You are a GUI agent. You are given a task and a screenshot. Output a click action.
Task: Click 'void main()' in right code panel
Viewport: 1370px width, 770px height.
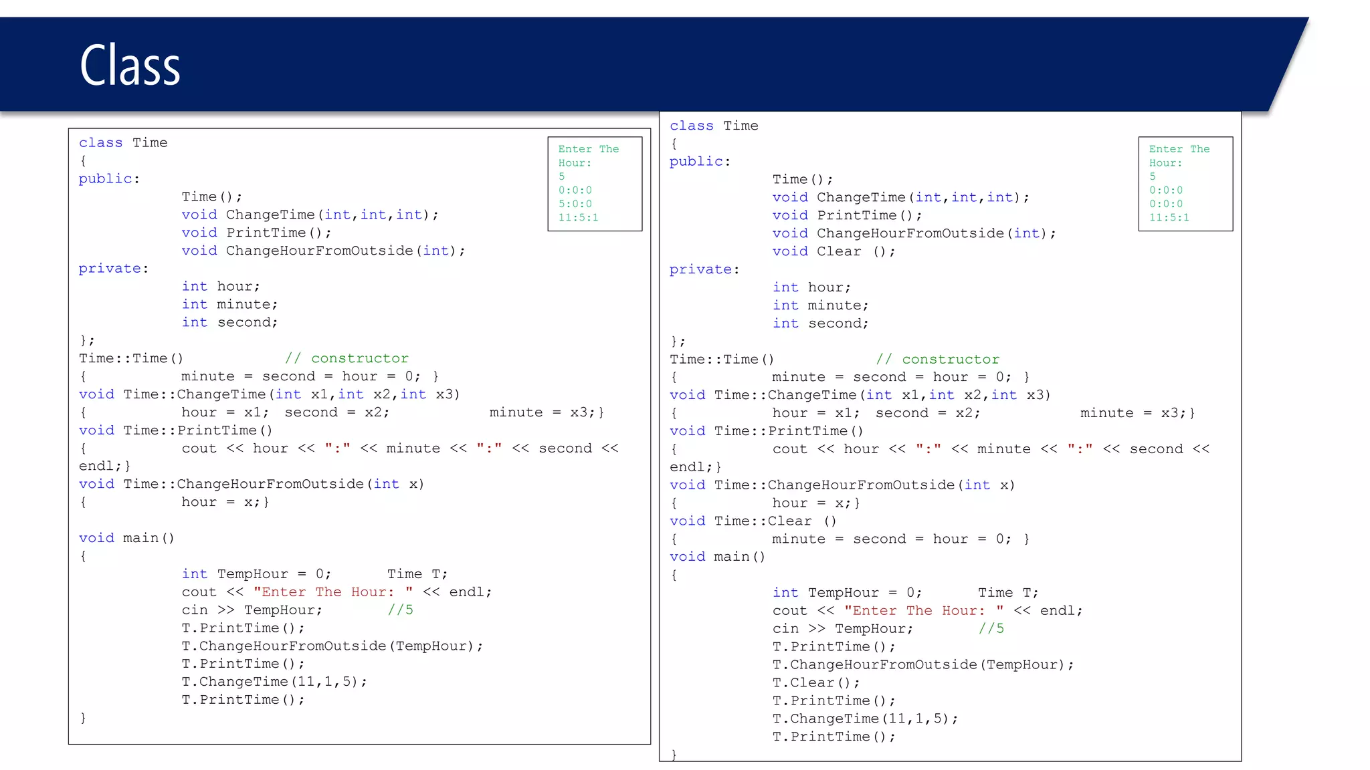(717, 557)
